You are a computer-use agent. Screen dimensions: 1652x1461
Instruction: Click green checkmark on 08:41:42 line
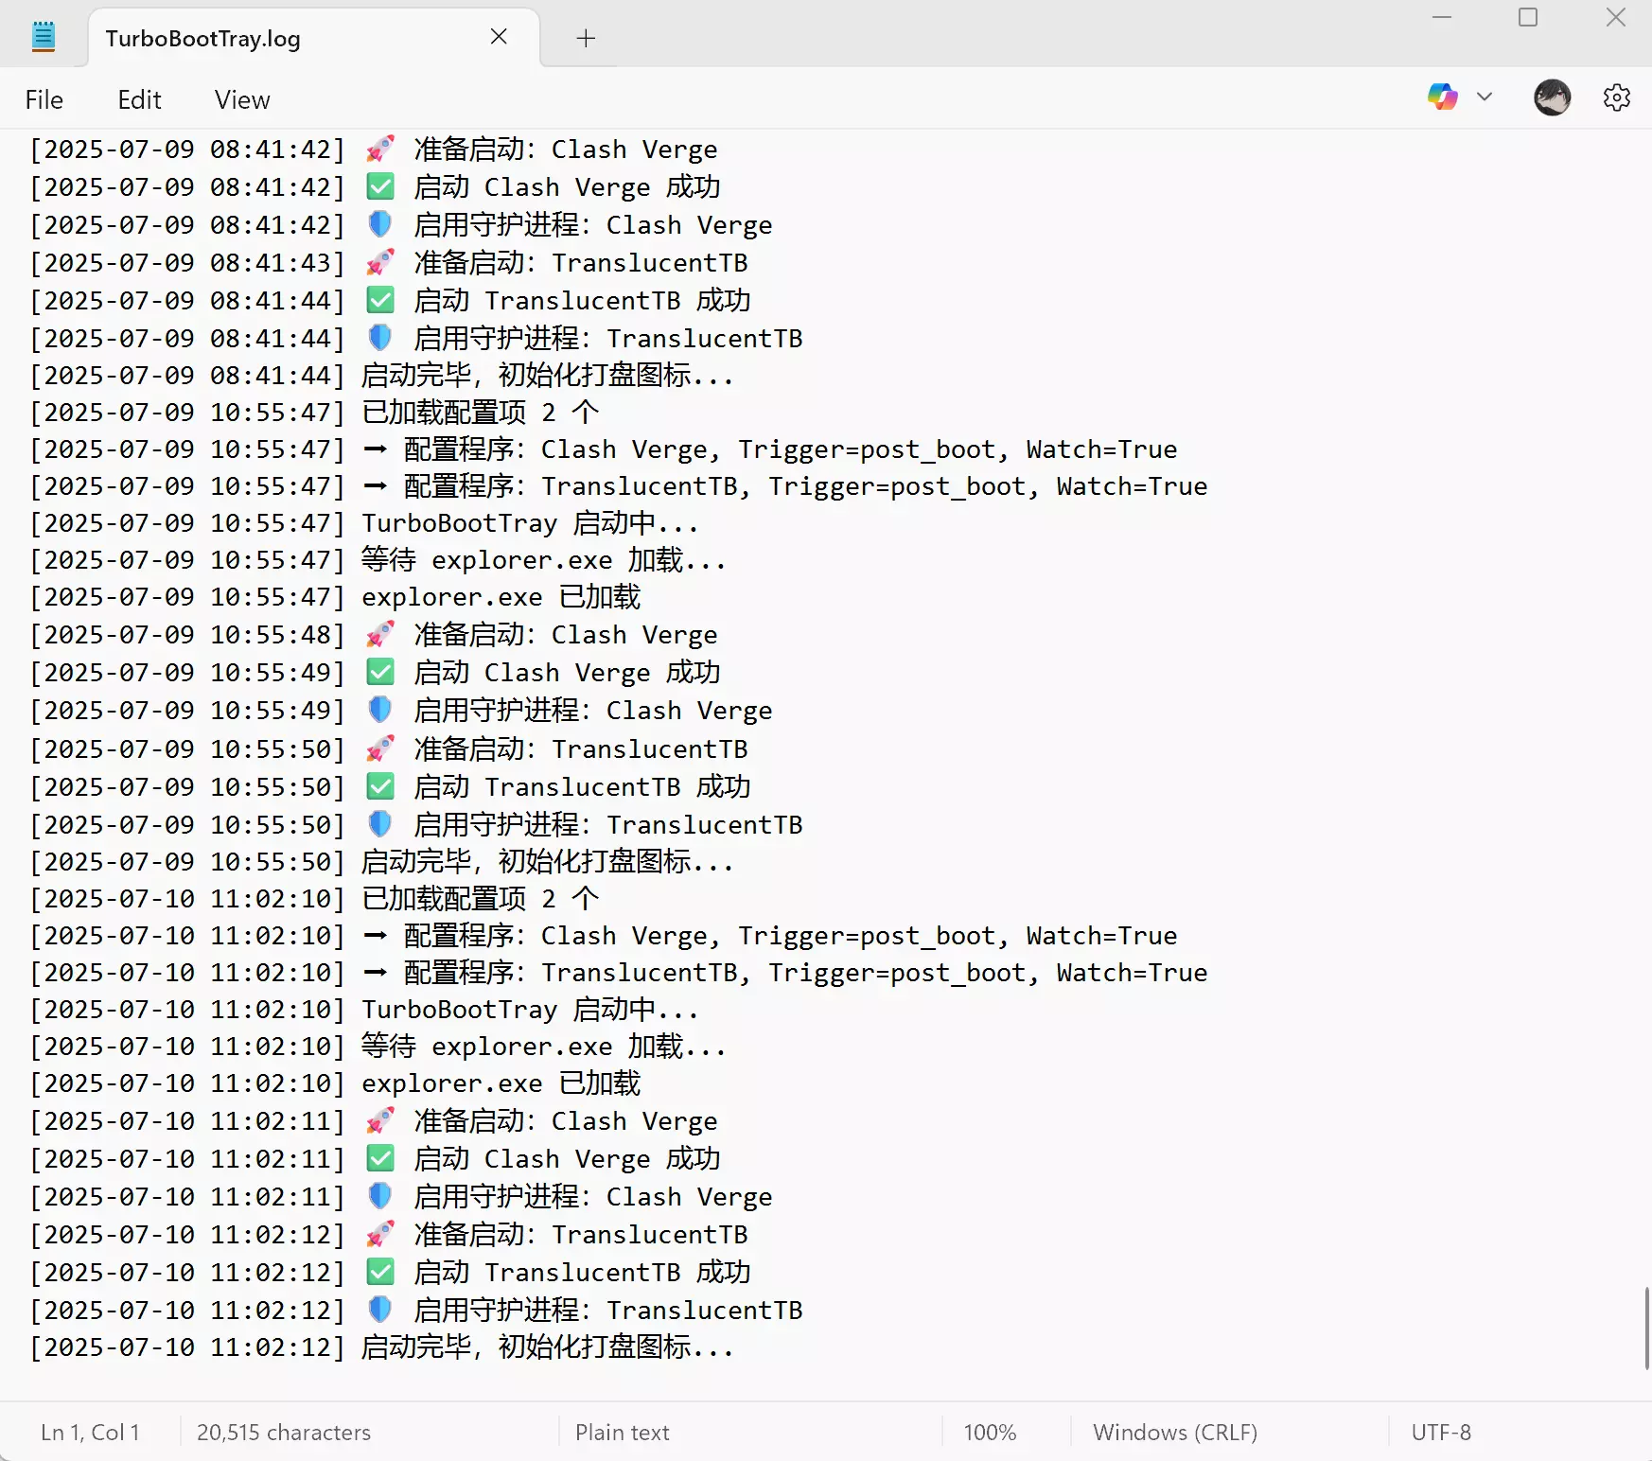click(x=380, y=186)
